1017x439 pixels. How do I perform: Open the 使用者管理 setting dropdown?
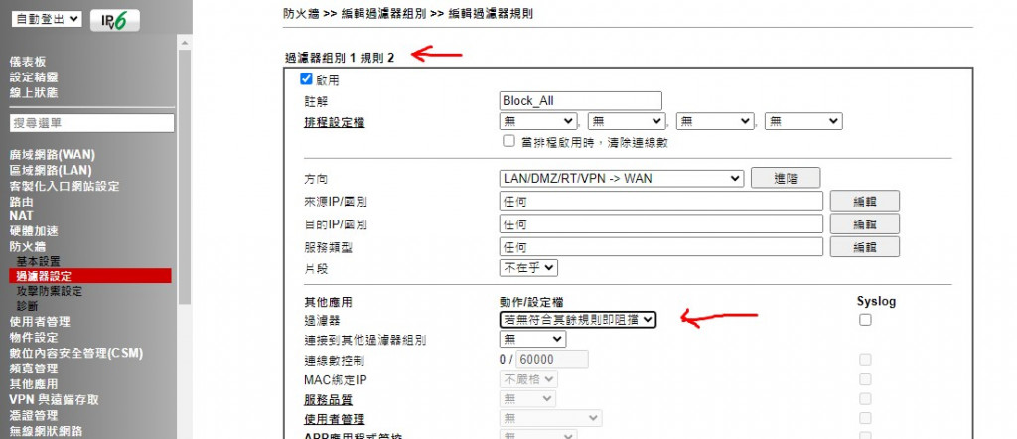click(x=550, y=419)
